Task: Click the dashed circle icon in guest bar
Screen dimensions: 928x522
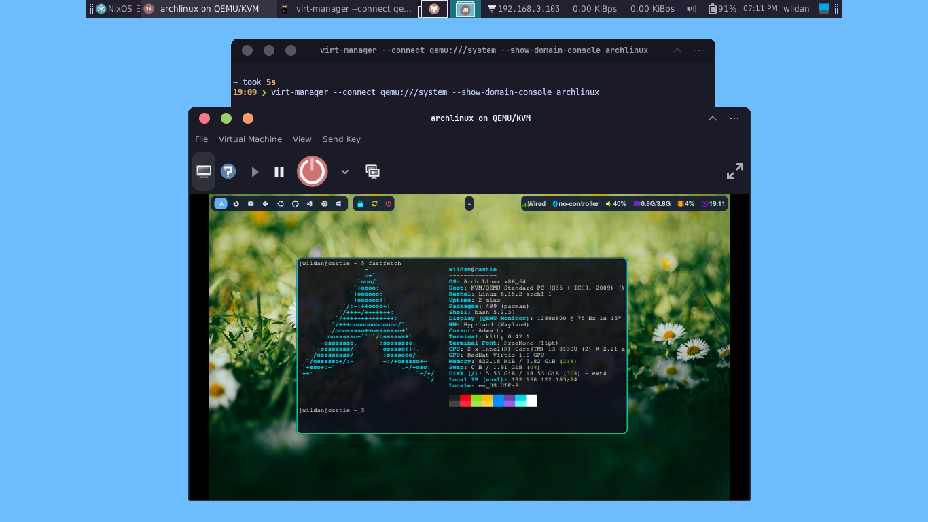Action: [281, 203]
